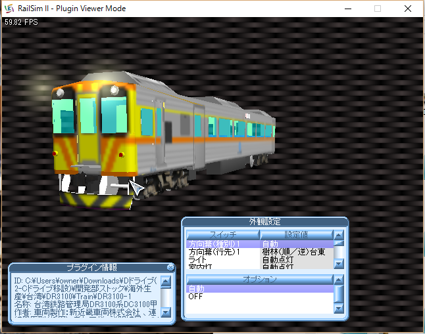Click the scrollbar thumb of オプション list

[x=339, y=294]
